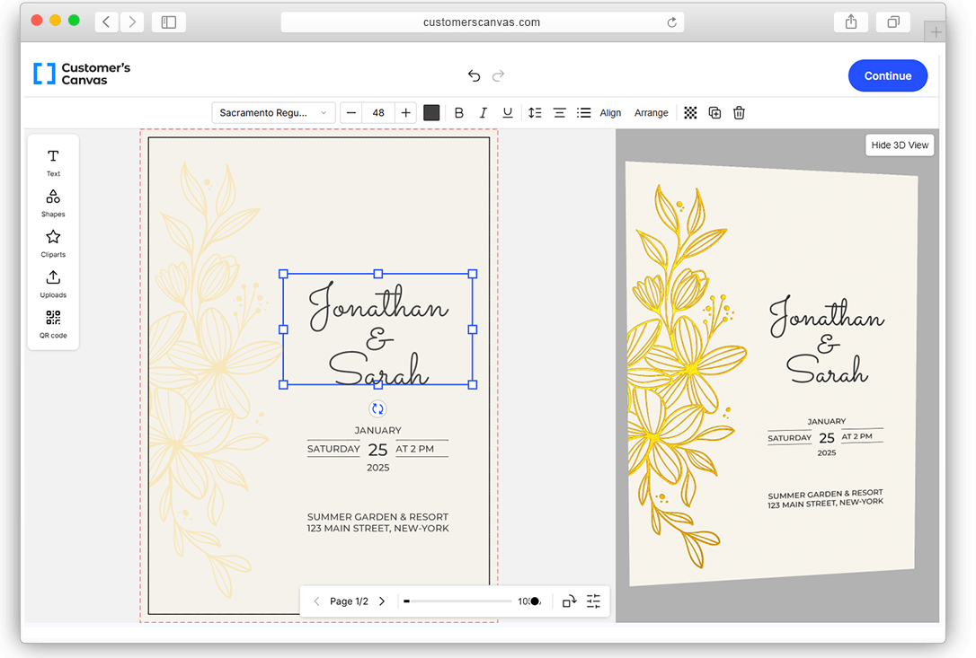Click the Continue button

click(887, 76)
